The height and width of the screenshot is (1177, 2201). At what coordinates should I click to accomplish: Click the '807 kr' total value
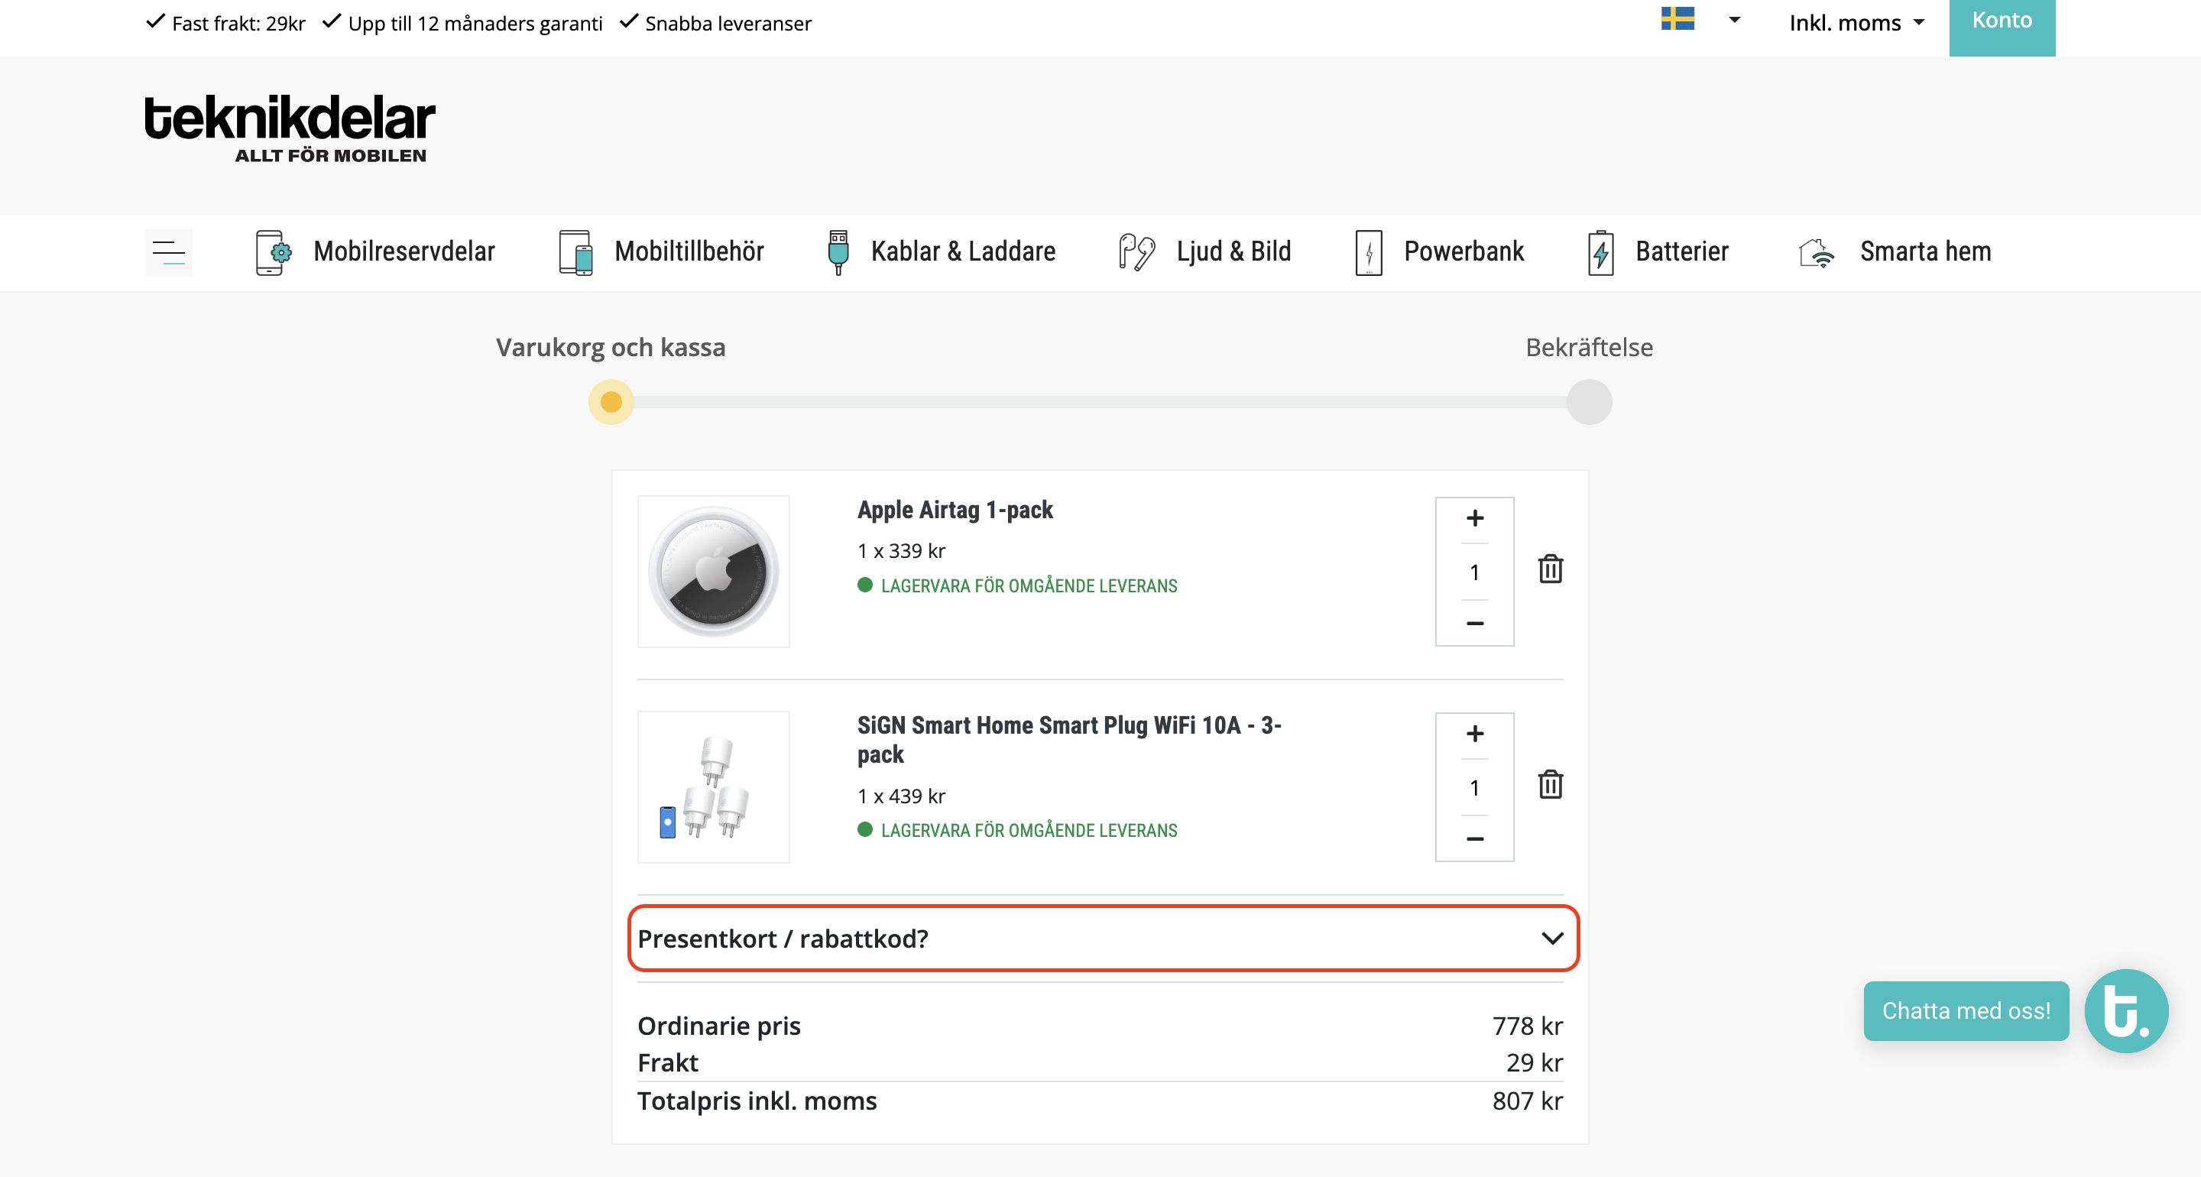click(x=1527, y=1101)
